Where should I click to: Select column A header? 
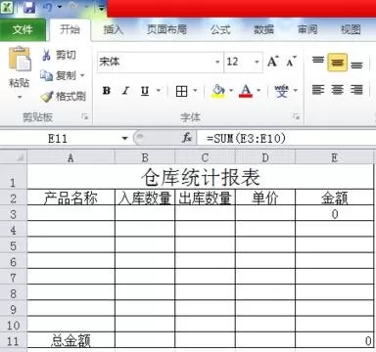[70, 157]
